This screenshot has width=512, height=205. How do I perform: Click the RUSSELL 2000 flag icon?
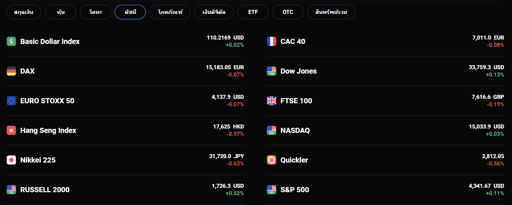point(11,190)
